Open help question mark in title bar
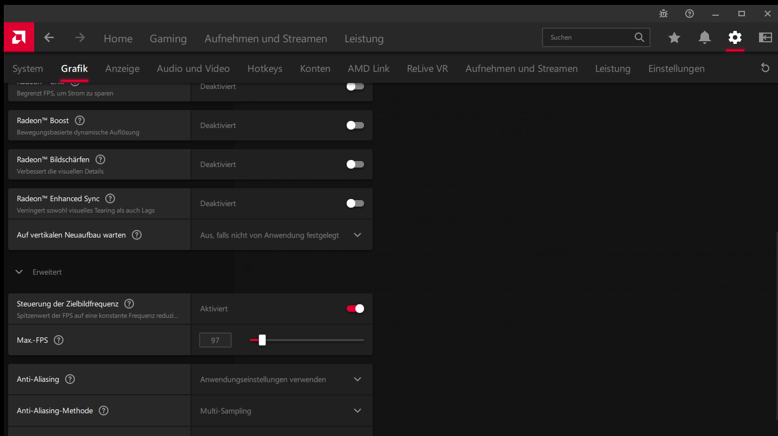This screenshot has height=436, width=778. coord(690,14)
